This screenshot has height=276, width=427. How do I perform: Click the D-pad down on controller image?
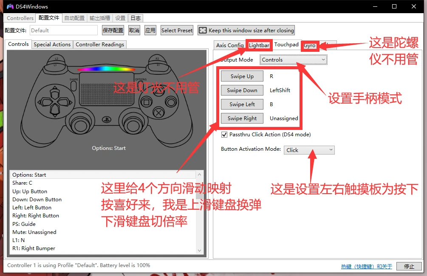[x=55, y=111]
